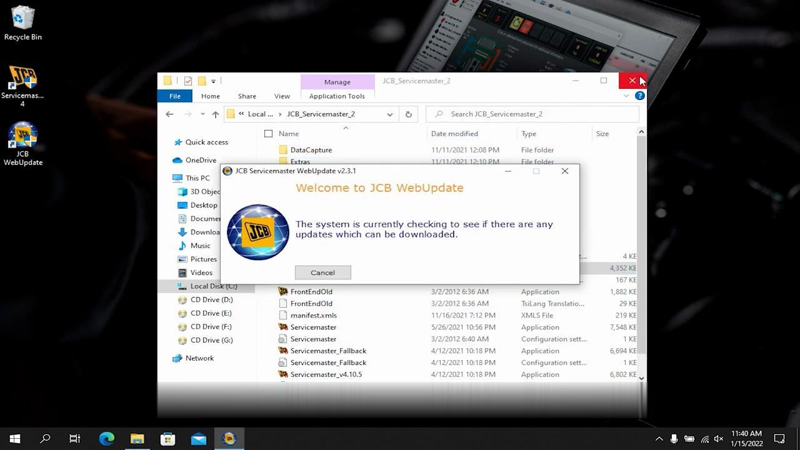Open the View ribbon tab
Viewport: 800px width, 450px height.
tap(282, 96)
